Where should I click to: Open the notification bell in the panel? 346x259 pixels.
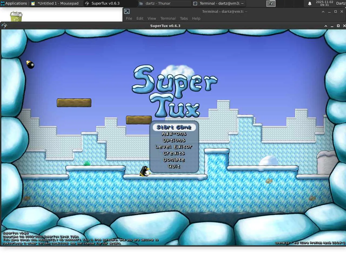(x=310, y=4)
